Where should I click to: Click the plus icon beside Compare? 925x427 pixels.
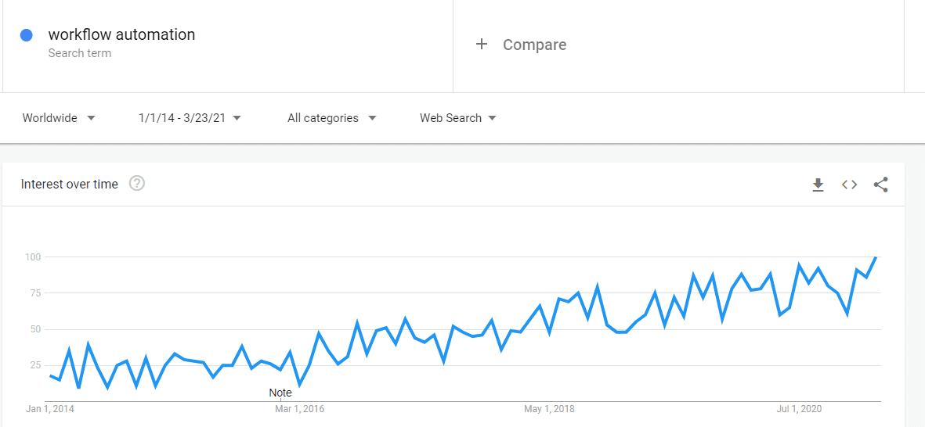(x=482, y=45)
